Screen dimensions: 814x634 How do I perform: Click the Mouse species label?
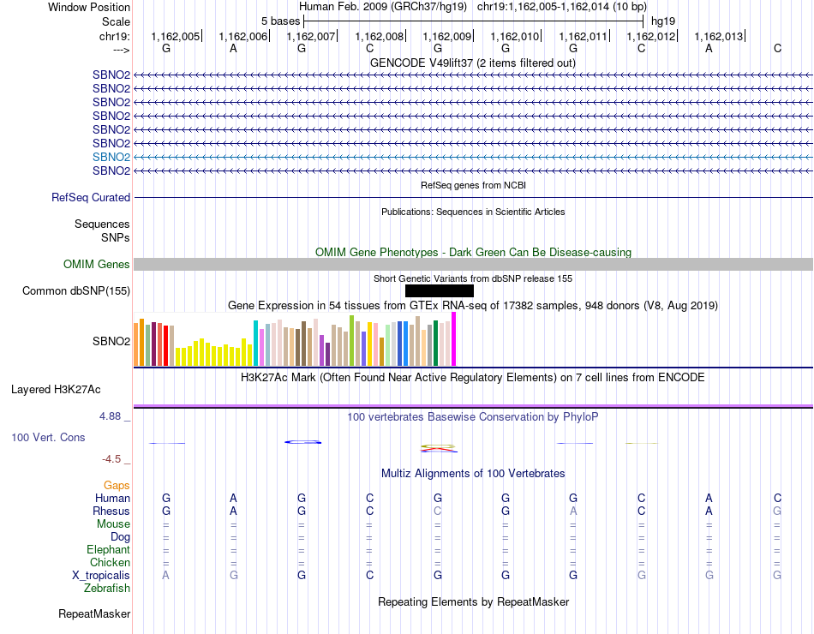pyautogui.click(x=113, y=524)
